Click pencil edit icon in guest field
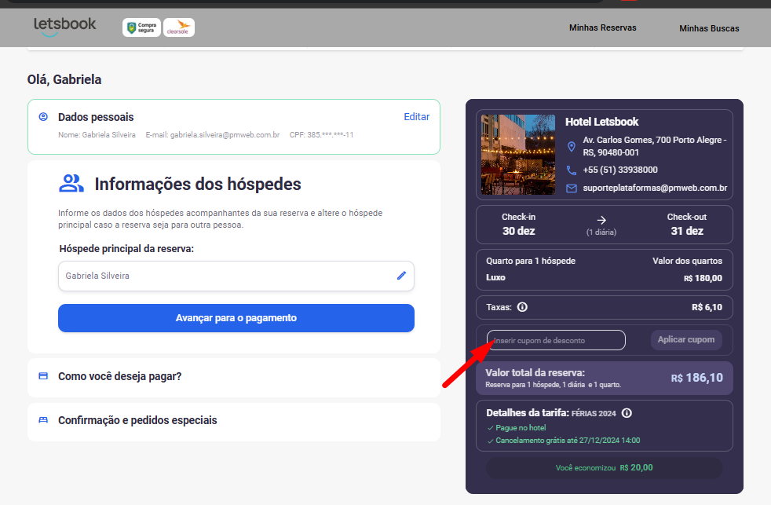Screen dimensions: 771x505 click(401, 276)
